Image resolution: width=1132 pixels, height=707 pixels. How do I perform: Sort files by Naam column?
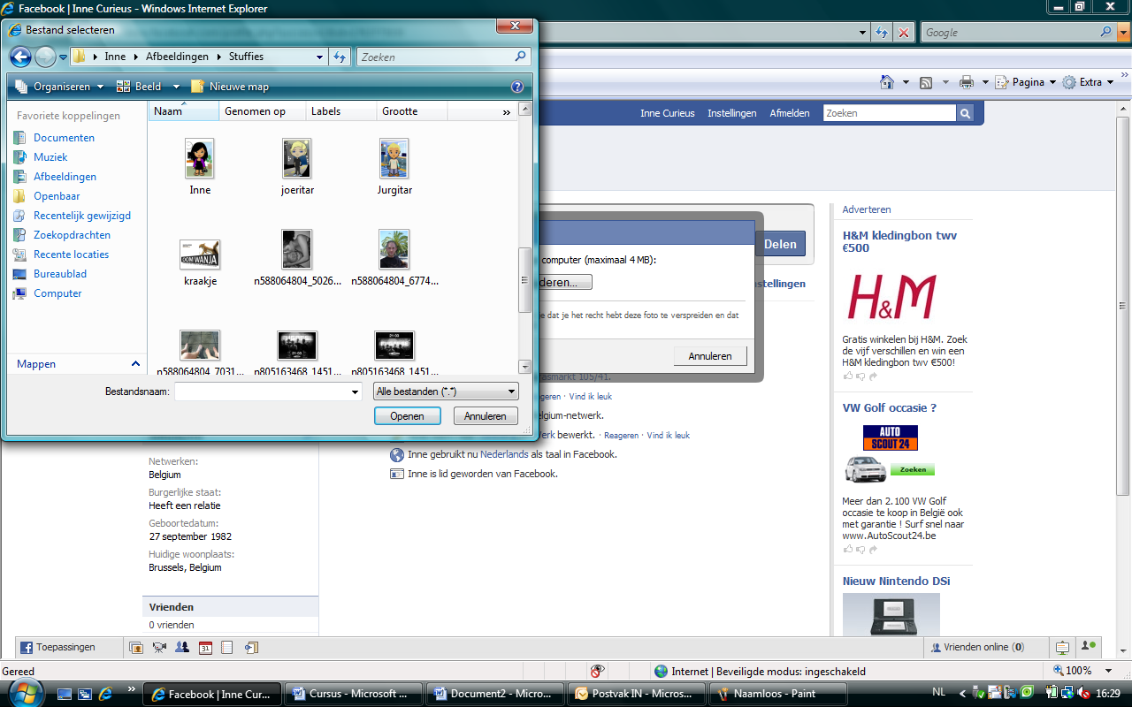pyautogui.click(x=183, y=111)
